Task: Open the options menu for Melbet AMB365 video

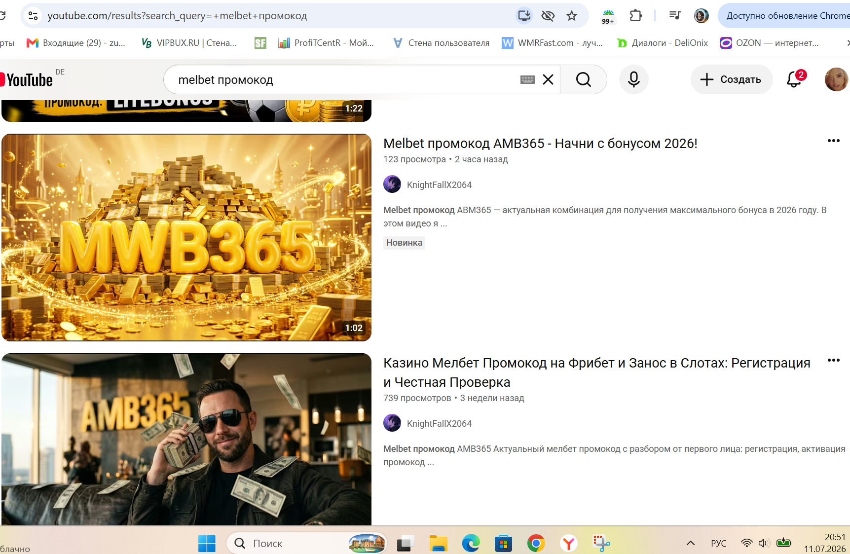Action: pos(833,141)
